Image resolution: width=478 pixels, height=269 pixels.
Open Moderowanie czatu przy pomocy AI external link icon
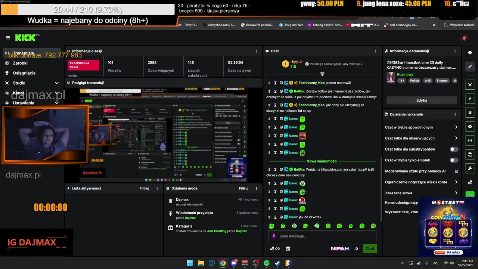tap(456, 171)
